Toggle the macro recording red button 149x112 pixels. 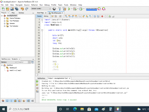point(102,16)
